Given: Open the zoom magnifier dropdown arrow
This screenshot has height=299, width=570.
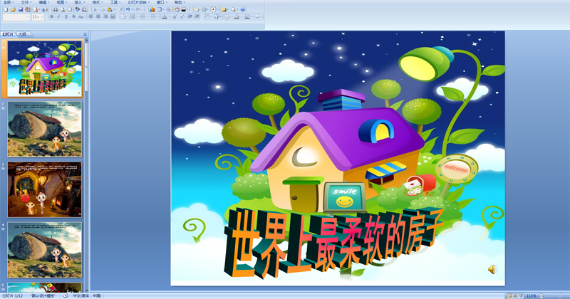Looking at the screenshot, I should point(238,10).
